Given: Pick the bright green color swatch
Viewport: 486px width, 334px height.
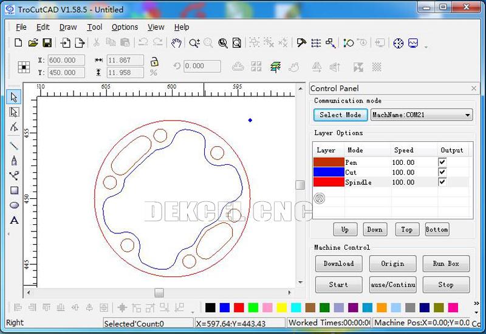Looking at the screenshot, I should (253, 307).
